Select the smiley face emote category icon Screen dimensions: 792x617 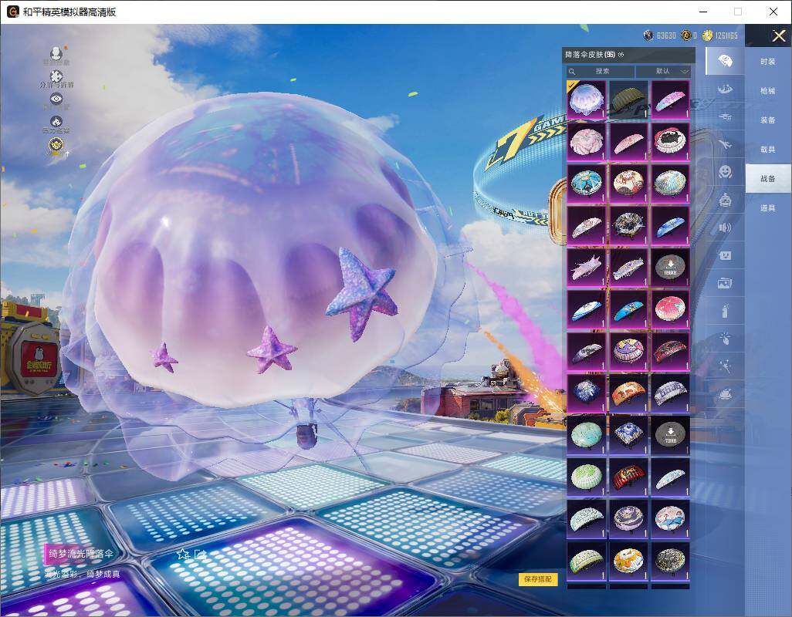(x=725, y=171)
